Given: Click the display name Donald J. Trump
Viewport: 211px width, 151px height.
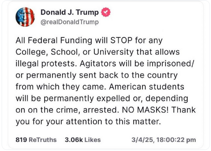Looking at the screenshot, I should coord(71,12).
